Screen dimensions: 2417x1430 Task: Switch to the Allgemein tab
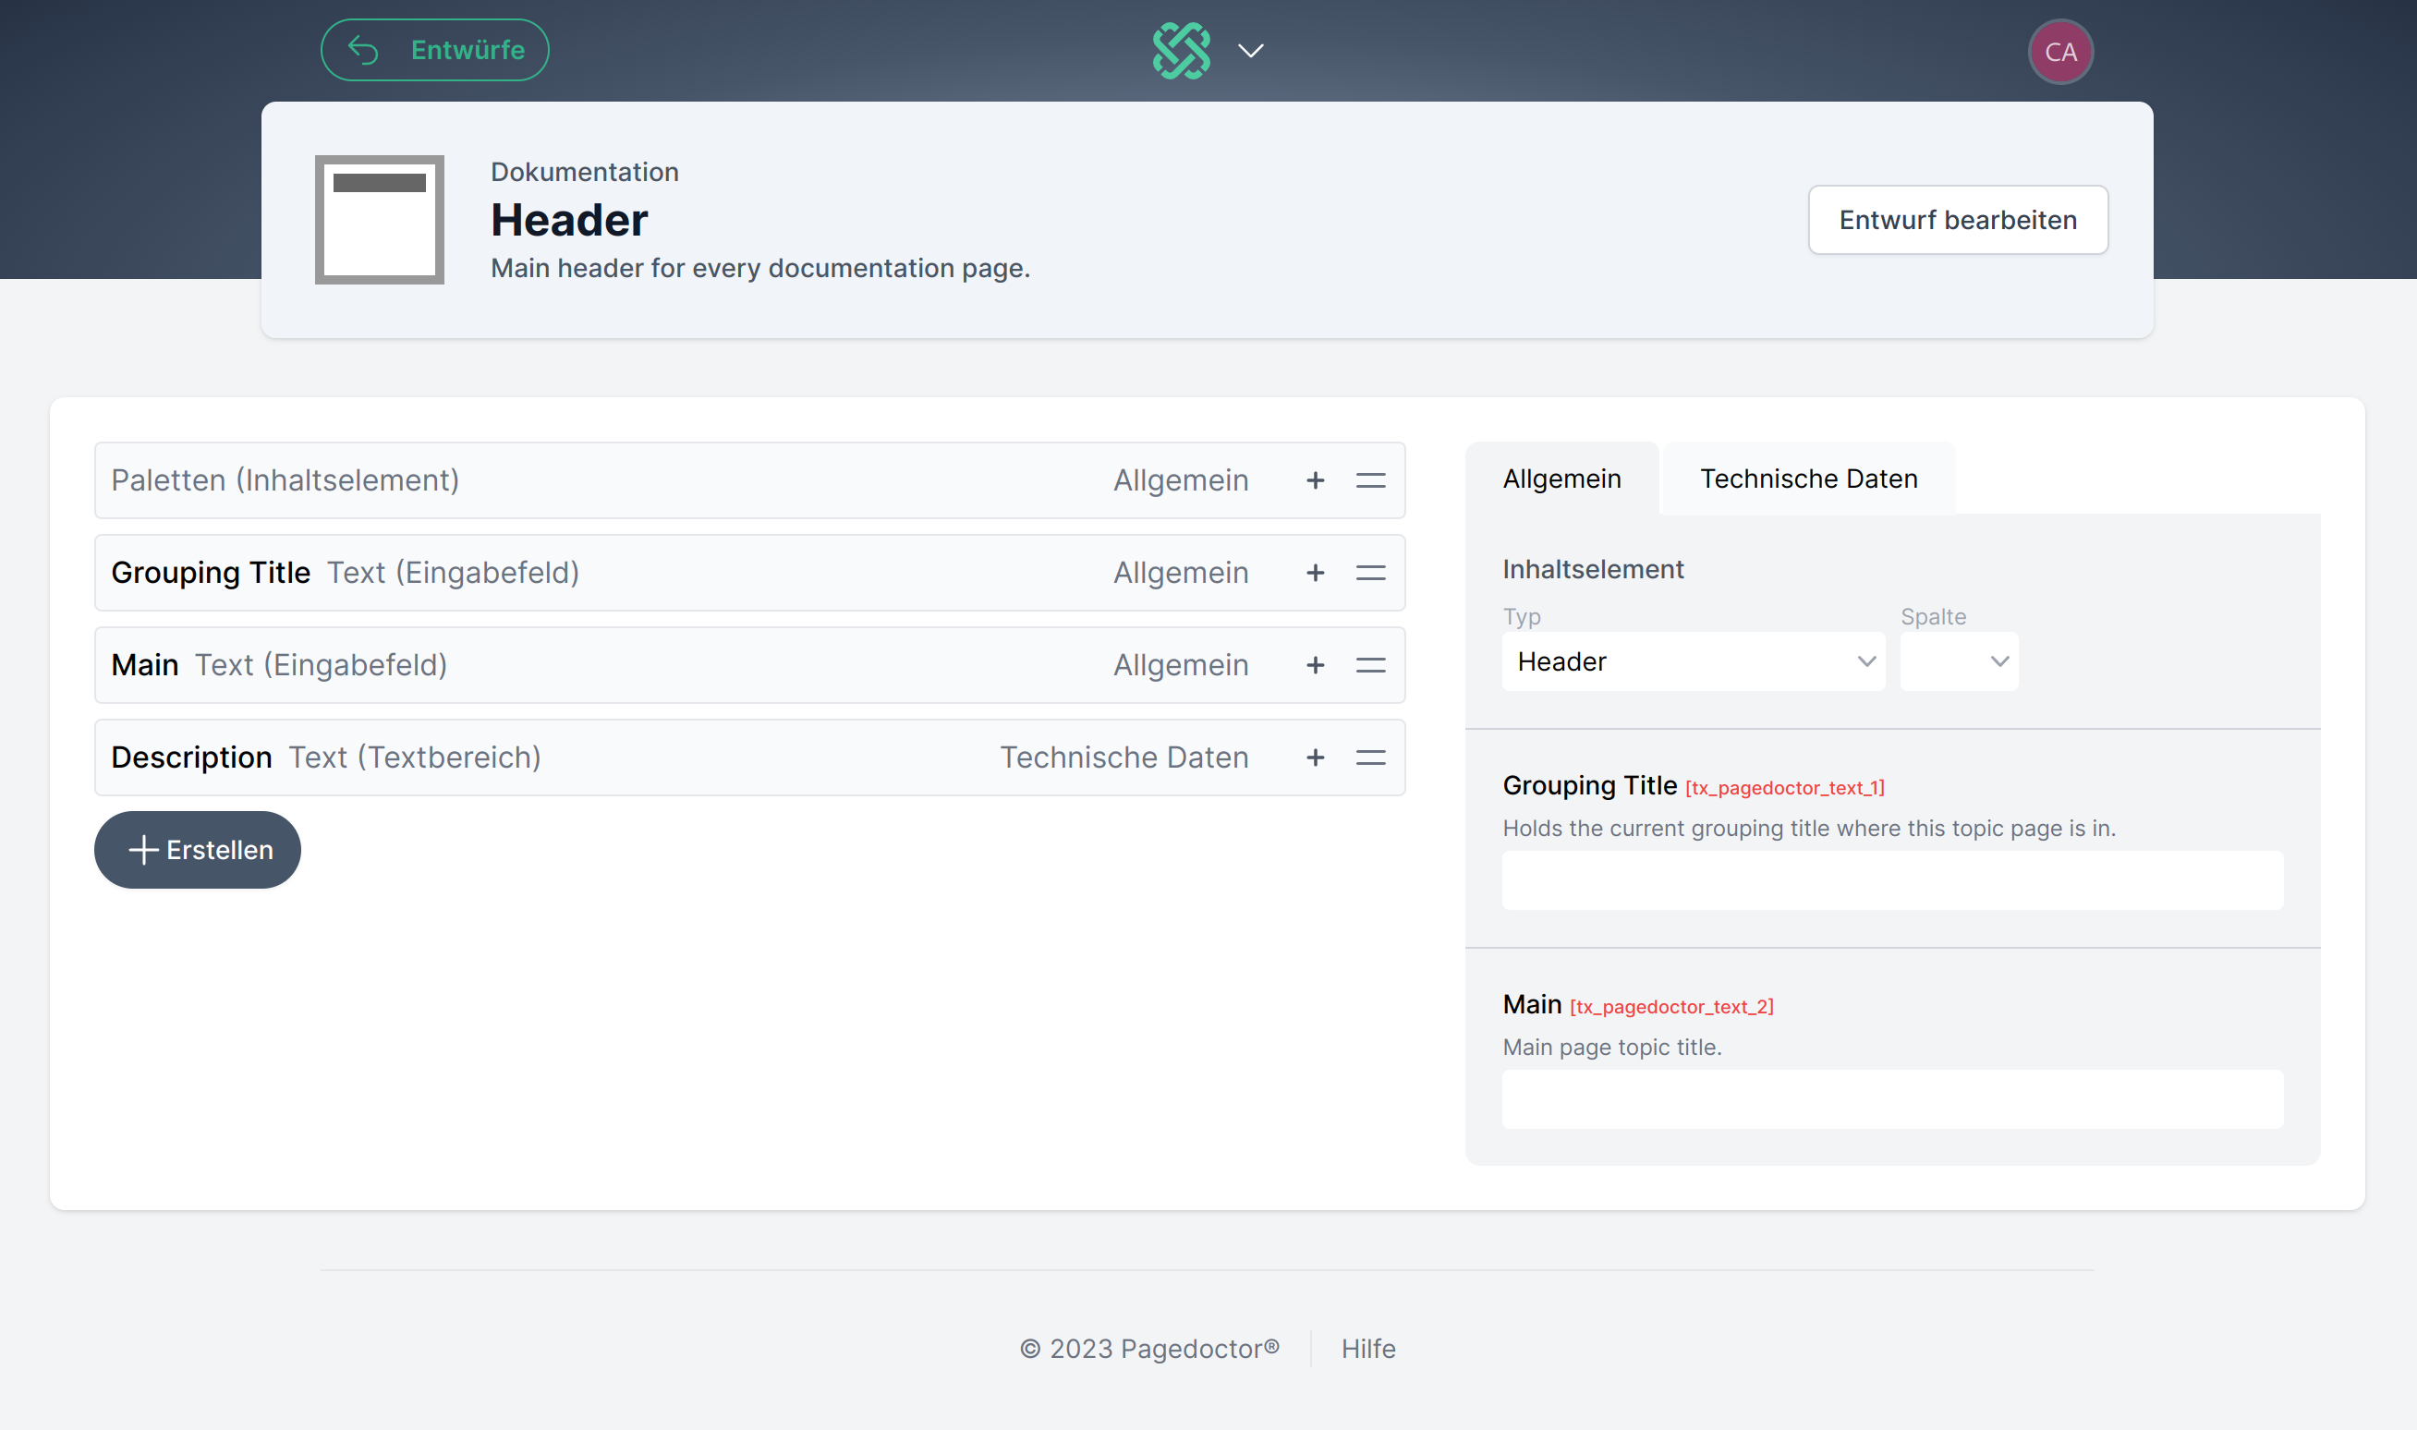1561,479
